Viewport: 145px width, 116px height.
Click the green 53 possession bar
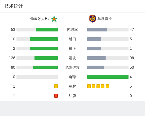[x=47, y=30]
